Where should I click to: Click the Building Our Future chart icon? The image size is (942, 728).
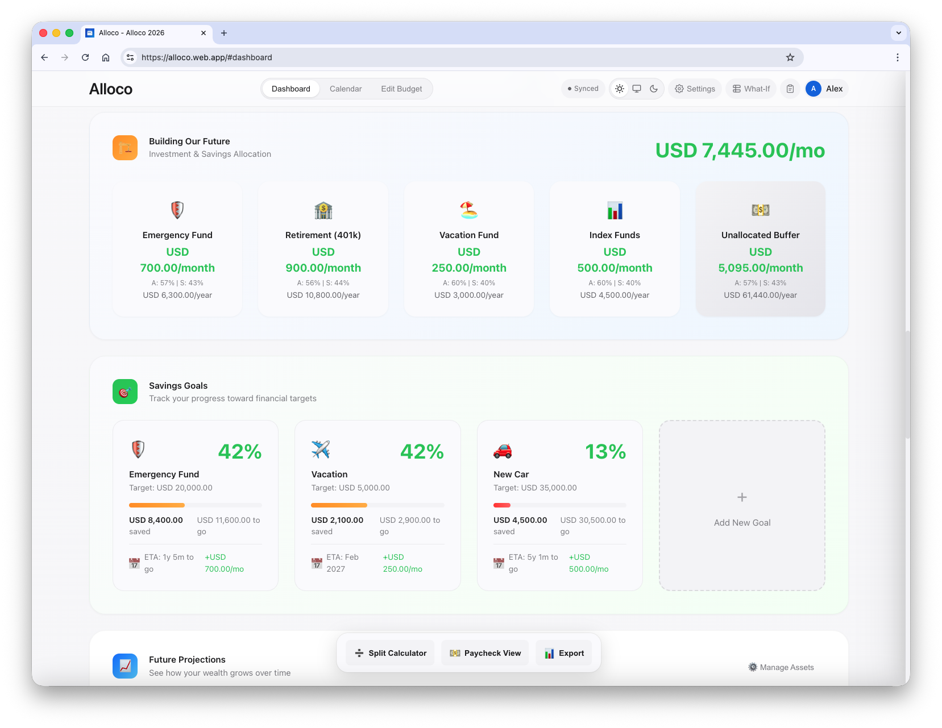(x=125, y=147)
